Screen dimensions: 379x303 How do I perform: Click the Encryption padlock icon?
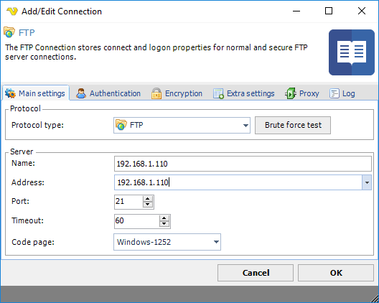[156, 93]
